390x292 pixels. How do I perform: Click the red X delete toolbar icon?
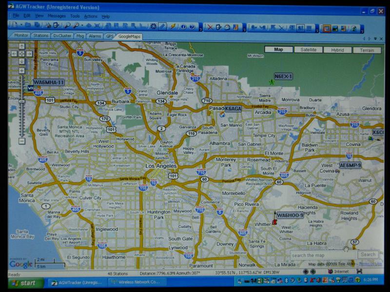(x=210, y=27)
